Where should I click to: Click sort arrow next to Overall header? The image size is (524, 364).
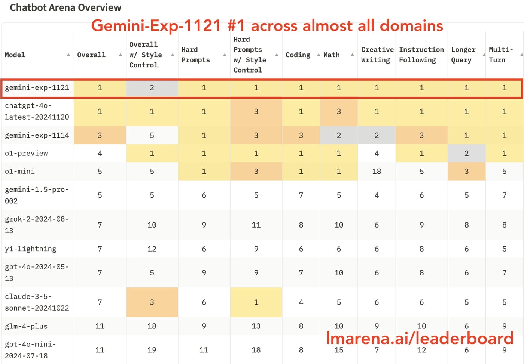(x=121, y=55)
